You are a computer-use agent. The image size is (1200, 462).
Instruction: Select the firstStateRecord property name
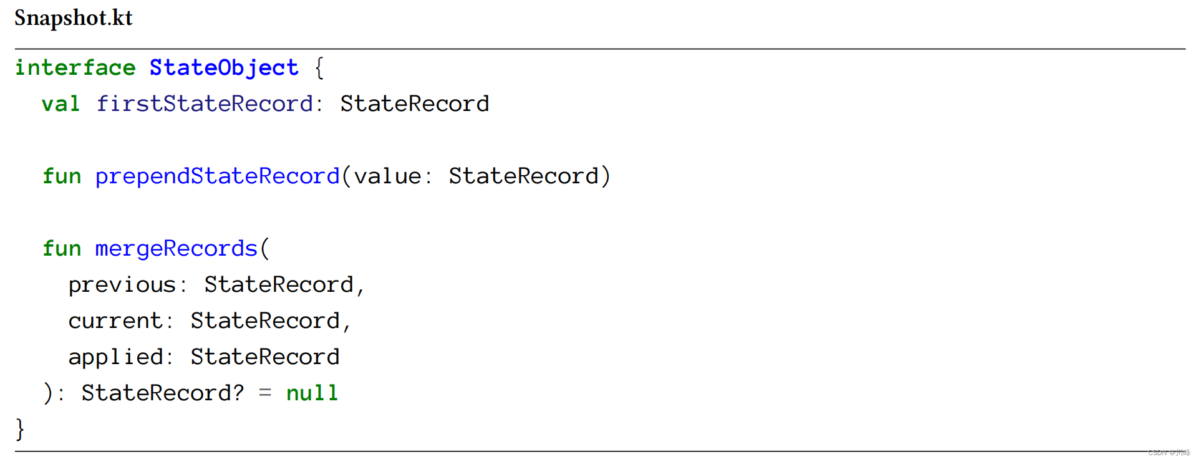pos(205,103)
